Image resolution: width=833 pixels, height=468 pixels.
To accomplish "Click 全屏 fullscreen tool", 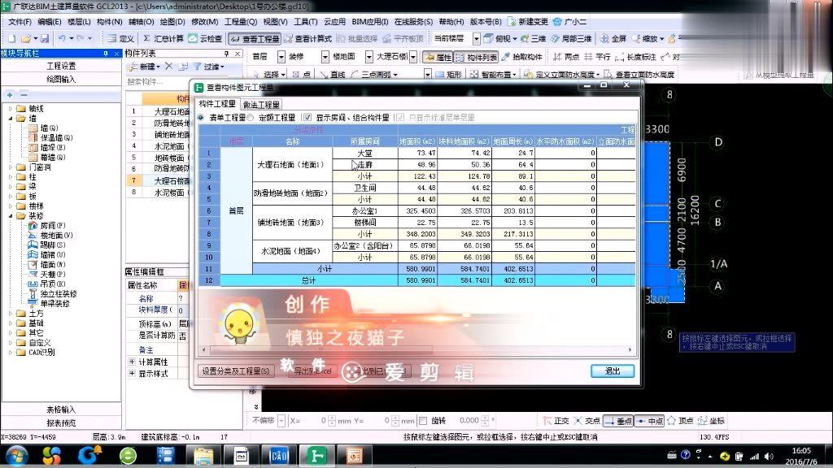I will [613, 39].
